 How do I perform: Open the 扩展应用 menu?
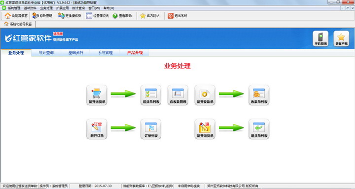click(62, 8)
